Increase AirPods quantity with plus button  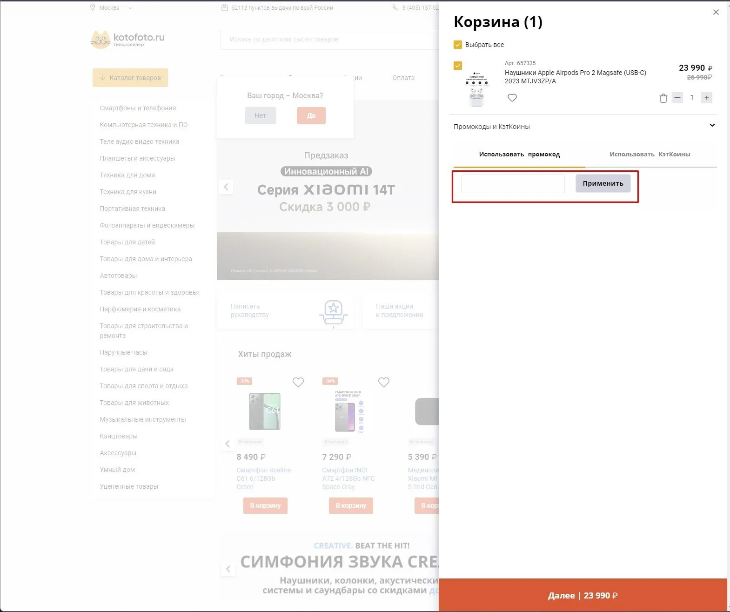pos(707,98)
